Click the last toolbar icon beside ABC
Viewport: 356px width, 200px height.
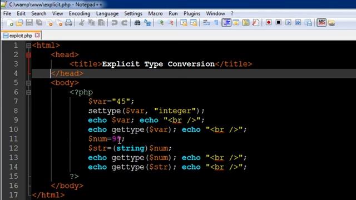point(332,23)
